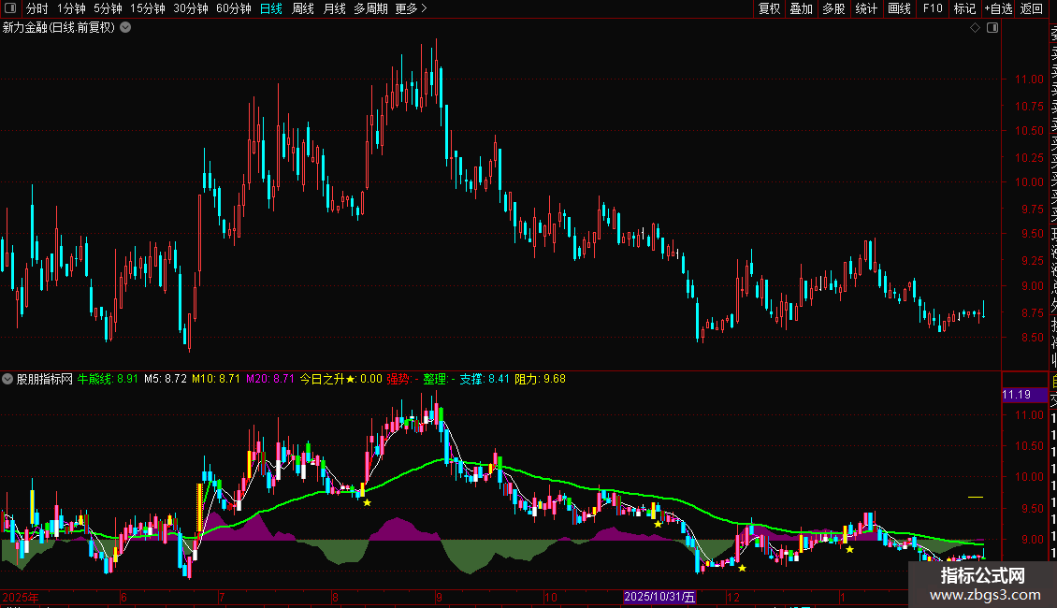Open the dropdown next to 新力金融 title
Viewport: 1057px width, 608px height.
(x=125, y=28)
